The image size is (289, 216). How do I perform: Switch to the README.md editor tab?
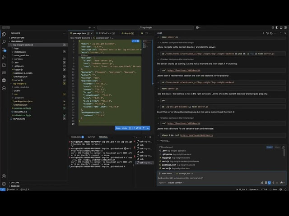click(105, 33)
